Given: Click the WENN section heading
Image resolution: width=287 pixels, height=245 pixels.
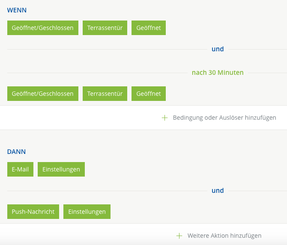Looking at the screenshot, I should 17,10.
